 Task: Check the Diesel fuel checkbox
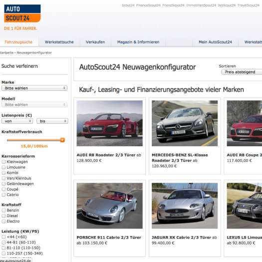click(x=3, y=216)
